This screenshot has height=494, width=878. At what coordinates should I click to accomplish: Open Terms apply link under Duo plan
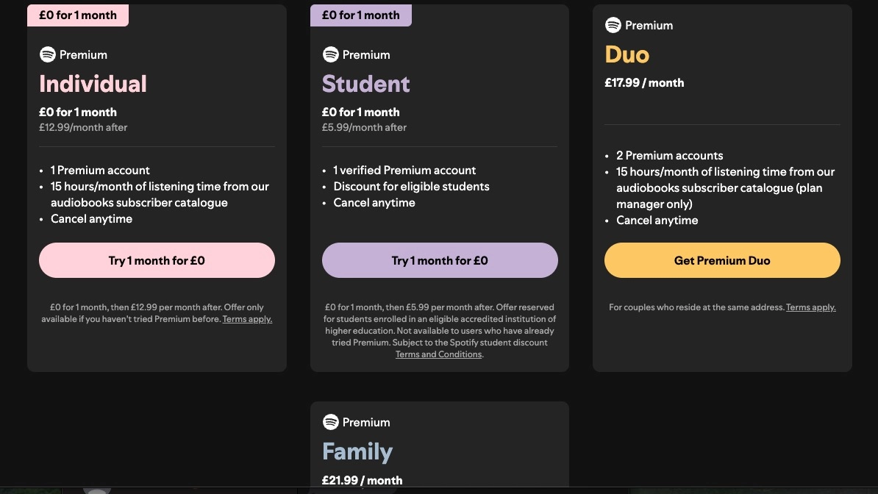point(810,307)
